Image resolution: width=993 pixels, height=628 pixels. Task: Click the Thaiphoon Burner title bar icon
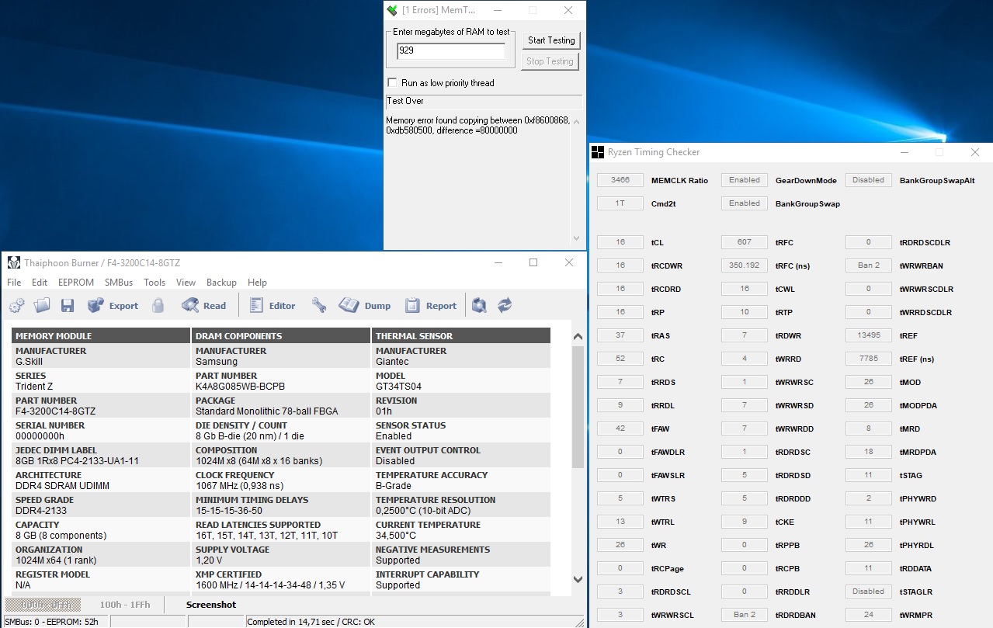click(14, 262)
